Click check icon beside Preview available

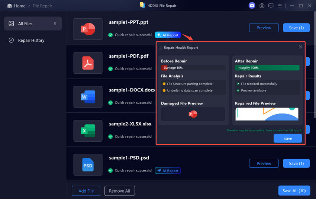238,90
